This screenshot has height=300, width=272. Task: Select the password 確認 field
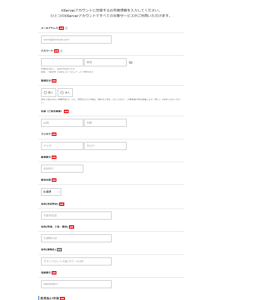pos(105,63)
